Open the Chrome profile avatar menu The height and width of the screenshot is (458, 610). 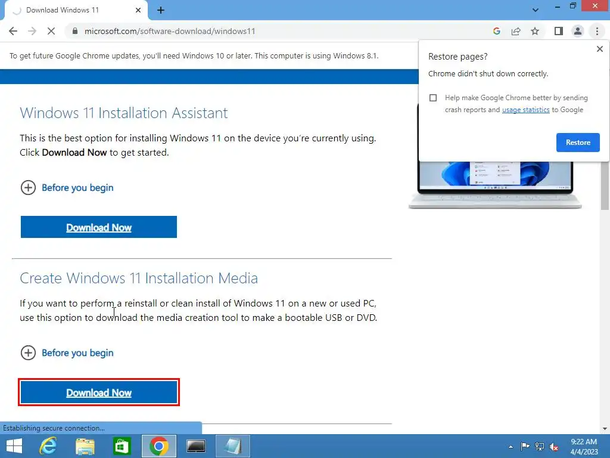tap(578, 31)
